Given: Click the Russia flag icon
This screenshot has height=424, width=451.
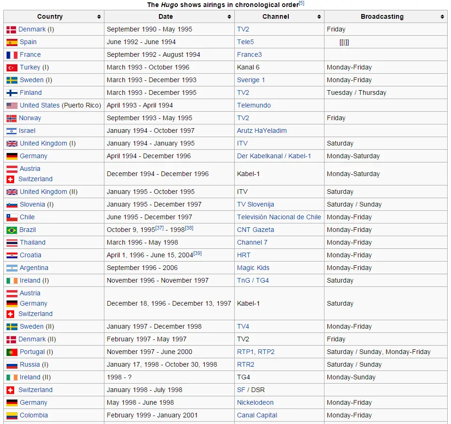Looking at the screenshot, I should pyautogui.click(x=12, y=365).
